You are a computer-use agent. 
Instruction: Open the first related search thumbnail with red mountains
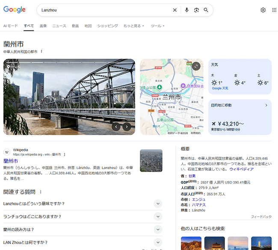tap(191, 243)
